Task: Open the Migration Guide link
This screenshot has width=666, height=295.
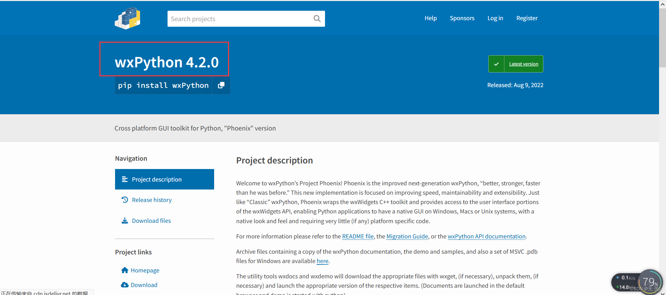Action: point(407,236)
